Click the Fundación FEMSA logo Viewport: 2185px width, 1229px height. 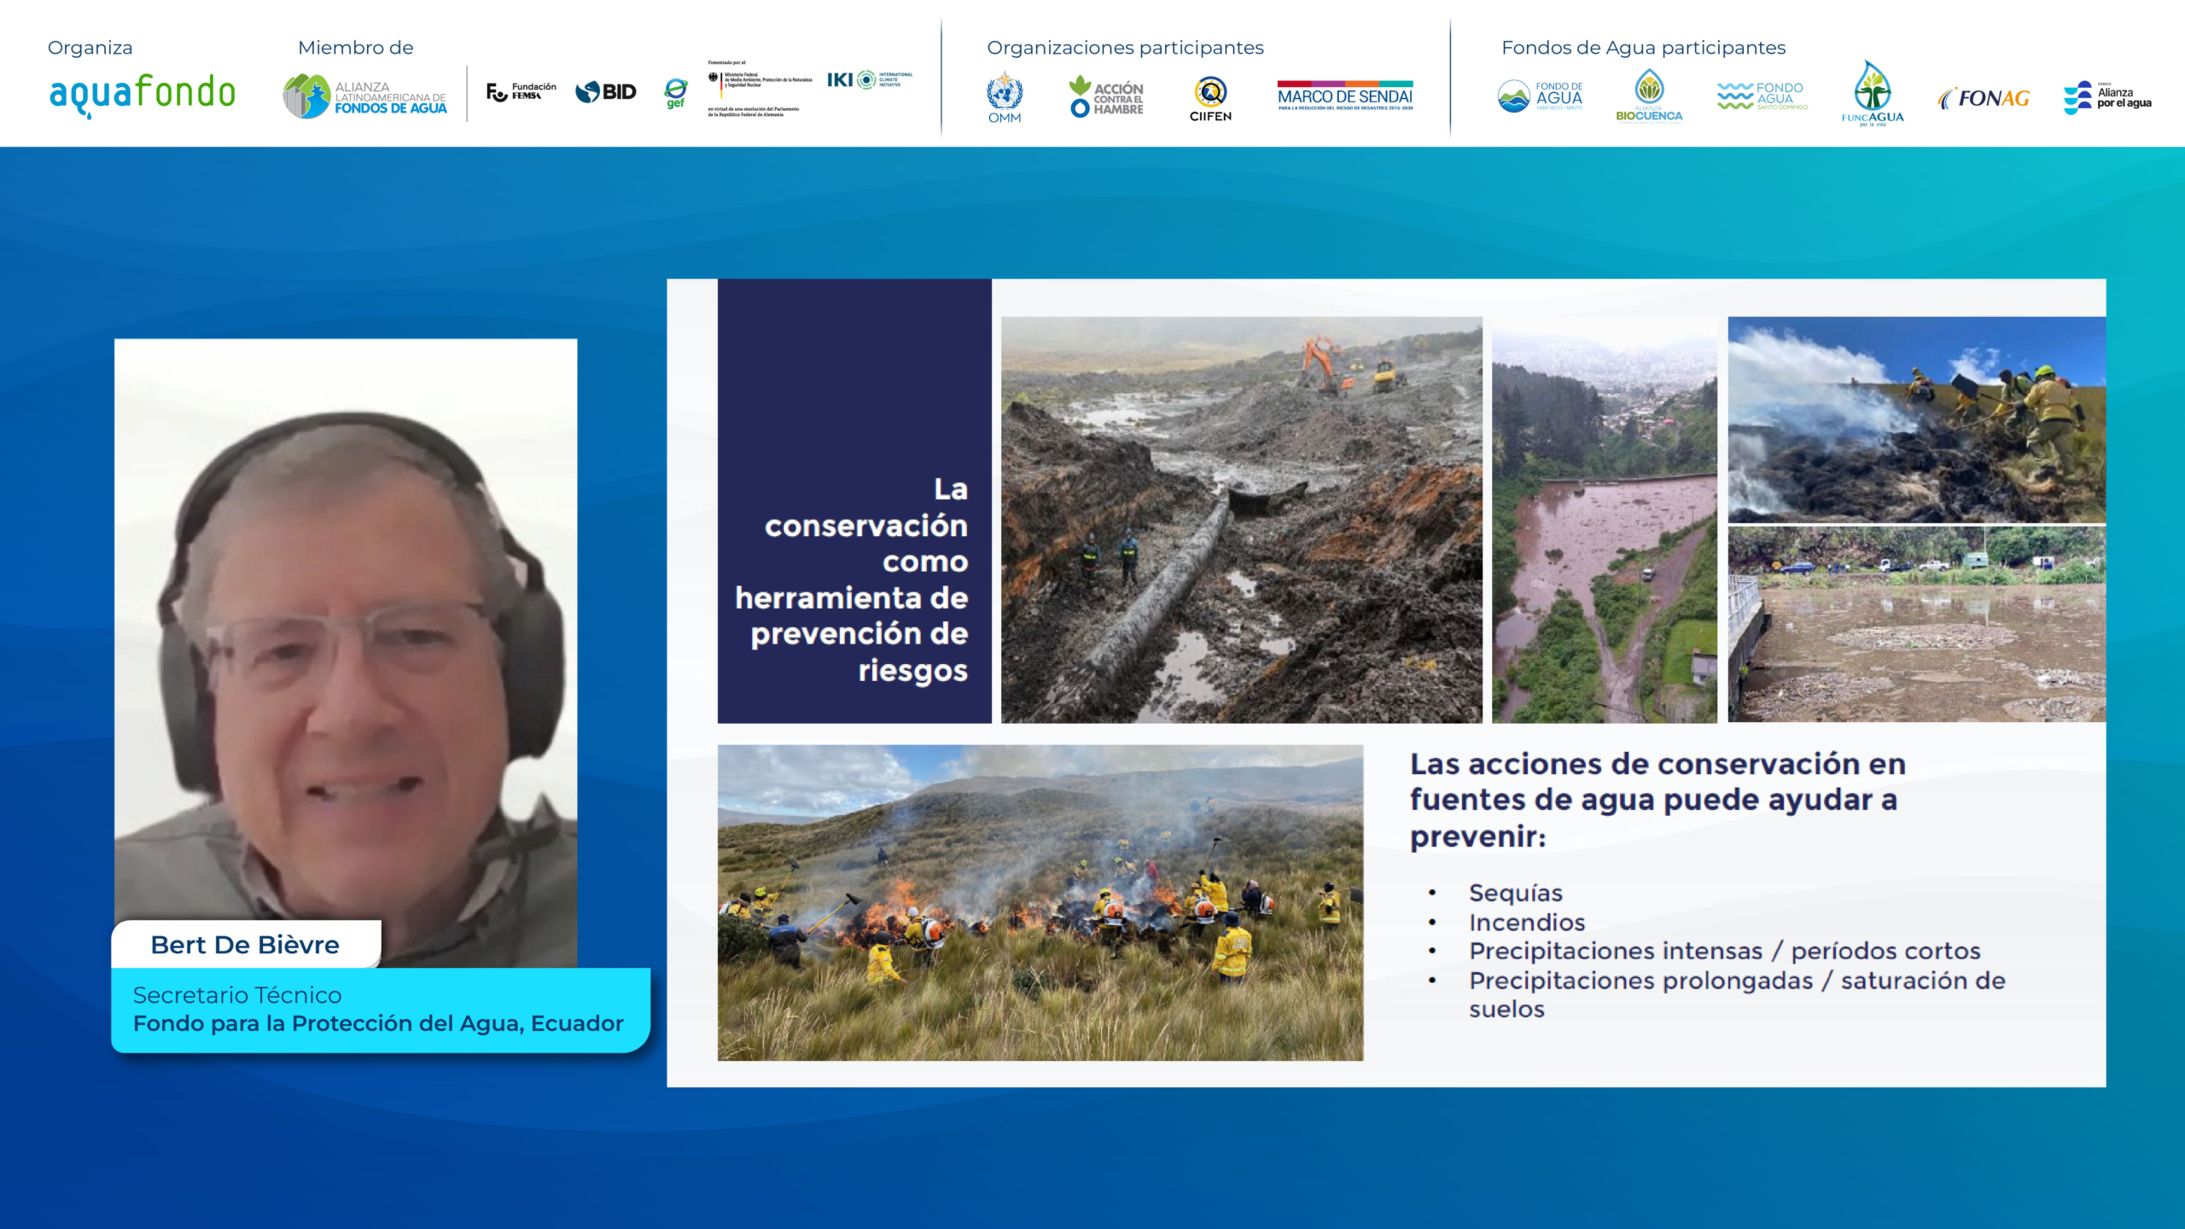[x=521, y=91]
